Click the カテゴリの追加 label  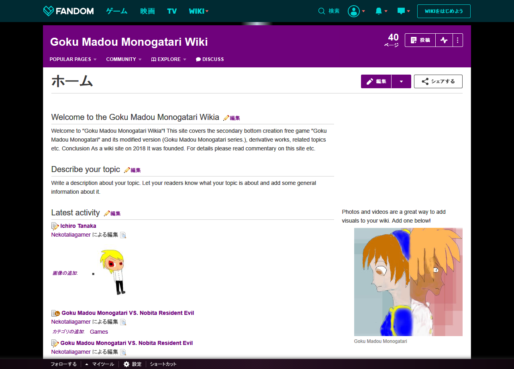tap(68, 332)
